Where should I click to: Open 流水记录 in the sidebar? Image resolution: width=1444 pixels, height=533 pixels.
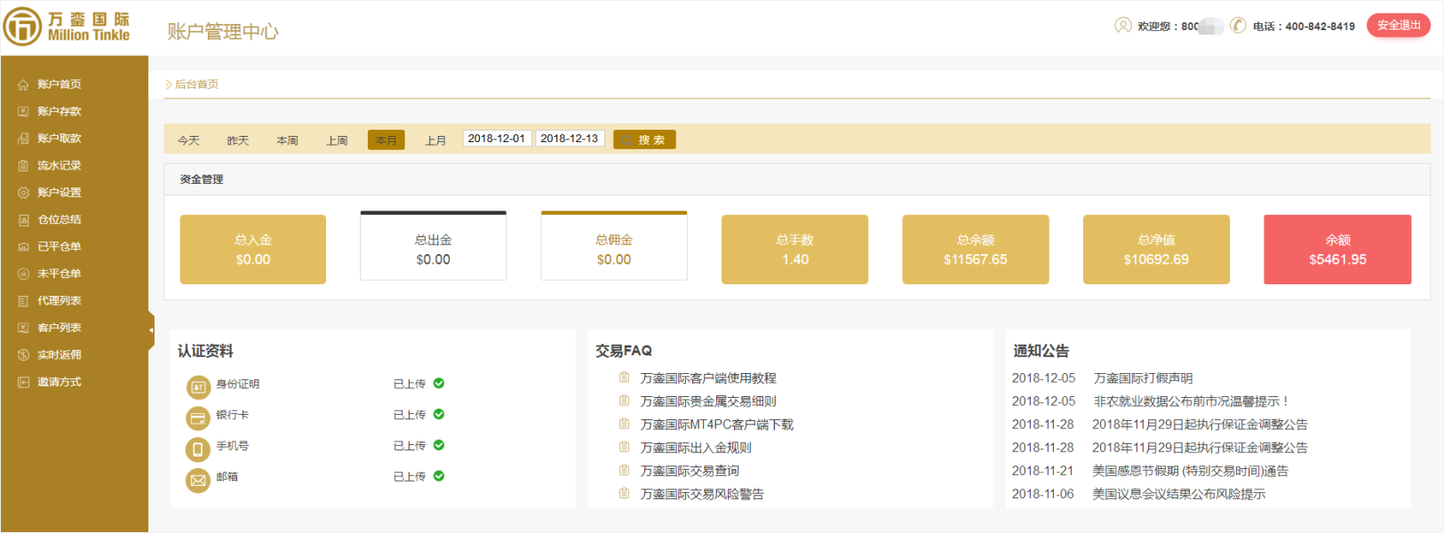(x=59, y=166)
